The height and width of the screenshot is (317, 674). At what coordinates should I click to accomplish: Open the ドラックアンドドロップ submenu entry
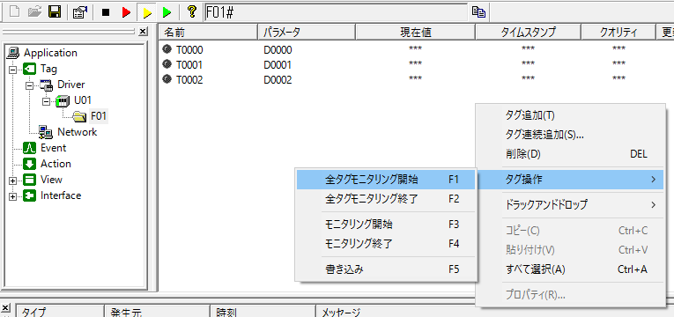[x=569, y=205]
